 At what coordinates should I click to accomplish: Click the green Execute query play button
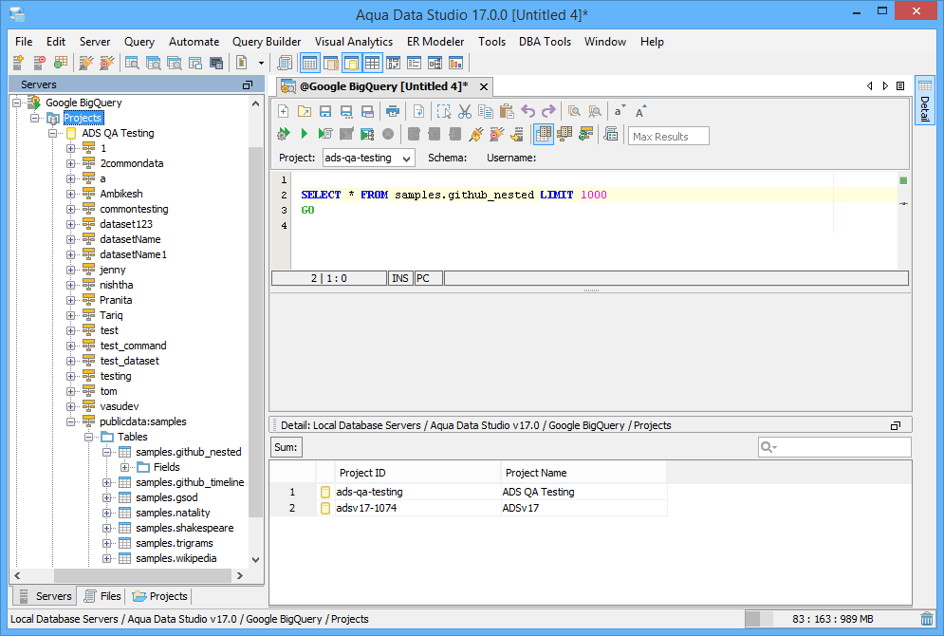305,134
